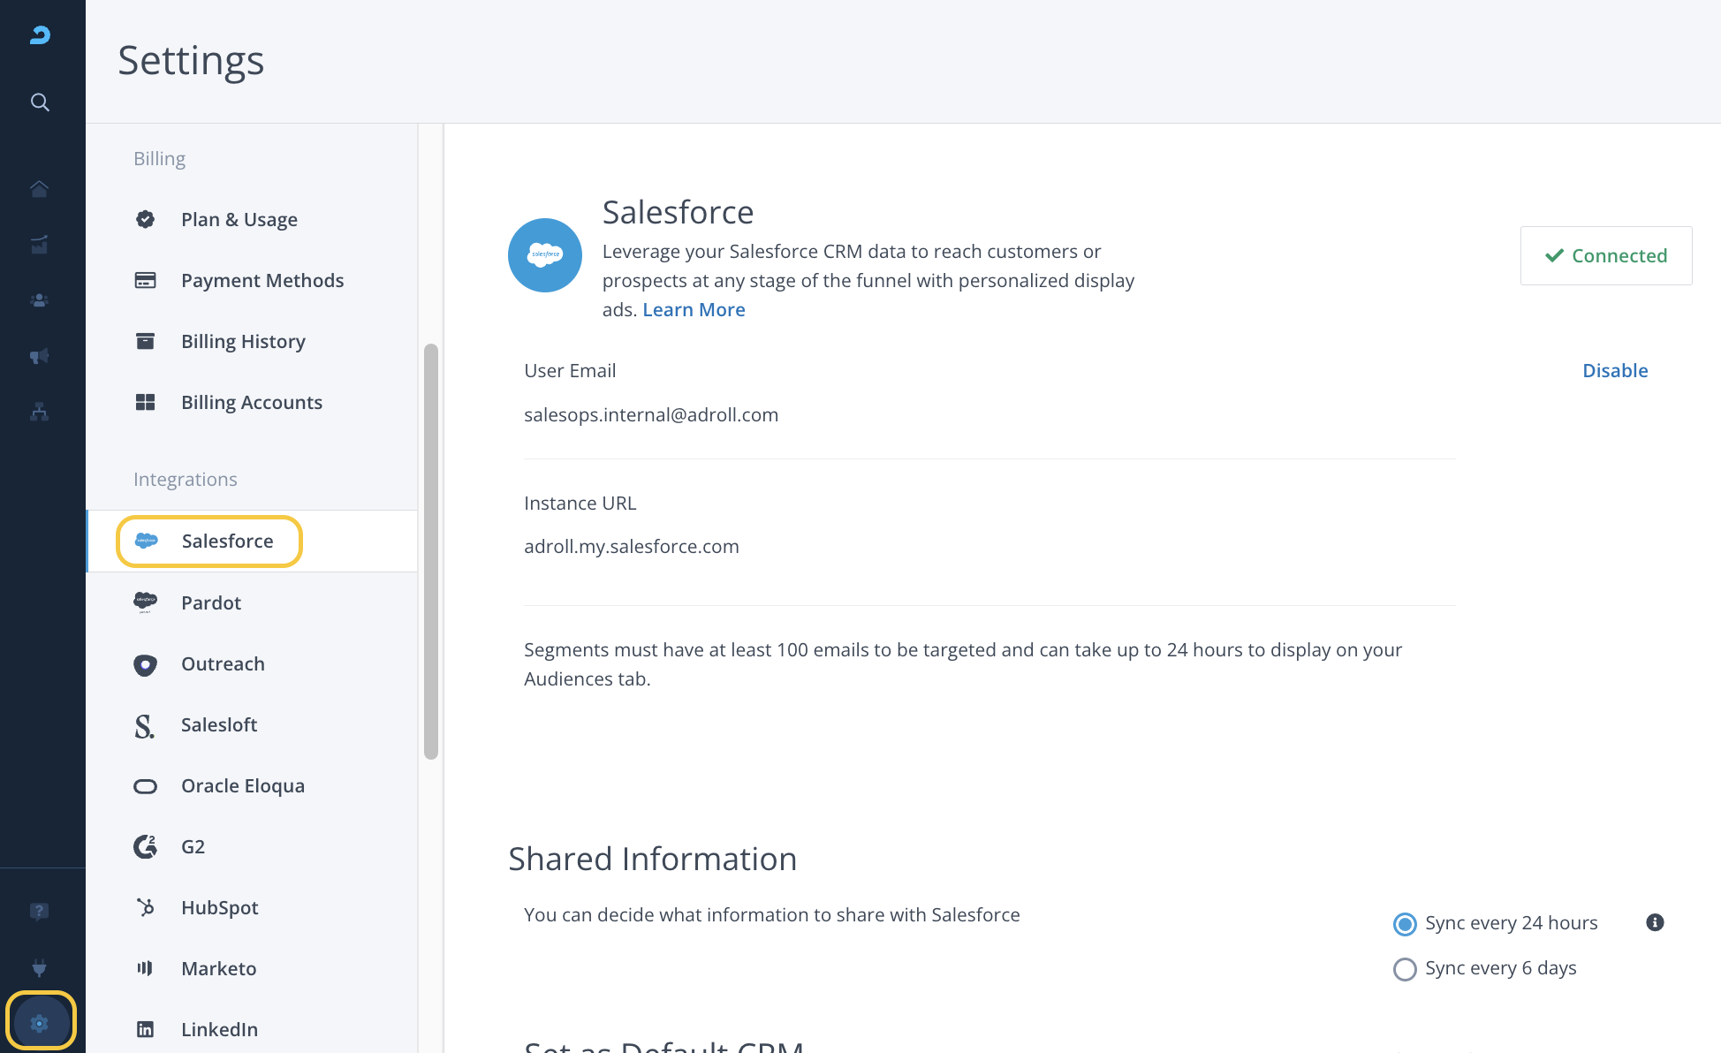Click the Outreach shield icon
This screenshot has height=1053, width=1721.
click(145, 664)
